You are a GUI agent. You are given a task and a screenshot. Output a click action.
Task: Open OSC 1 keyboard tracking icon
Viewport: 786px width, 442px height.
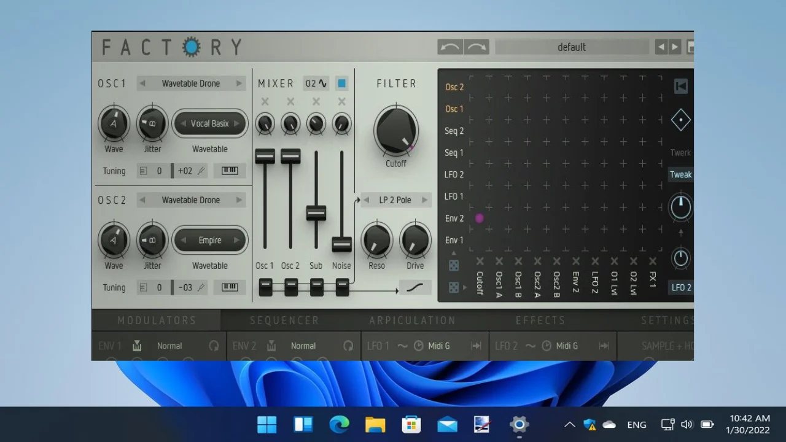230,171
